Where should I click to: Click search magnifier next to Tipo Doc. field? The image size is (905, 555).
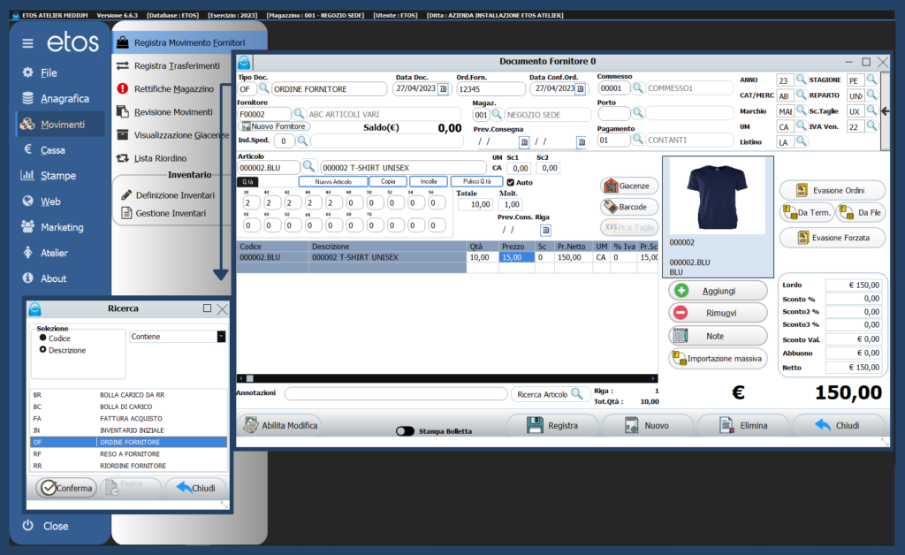(263, 88)
